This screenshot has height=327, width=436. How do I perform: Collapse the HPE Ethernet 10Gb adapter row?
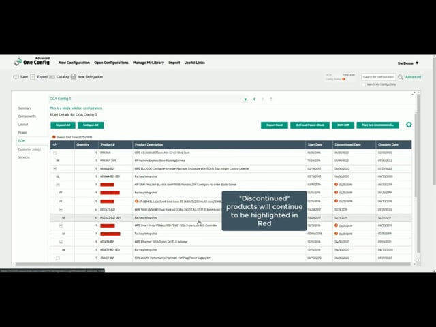(61, 242)
